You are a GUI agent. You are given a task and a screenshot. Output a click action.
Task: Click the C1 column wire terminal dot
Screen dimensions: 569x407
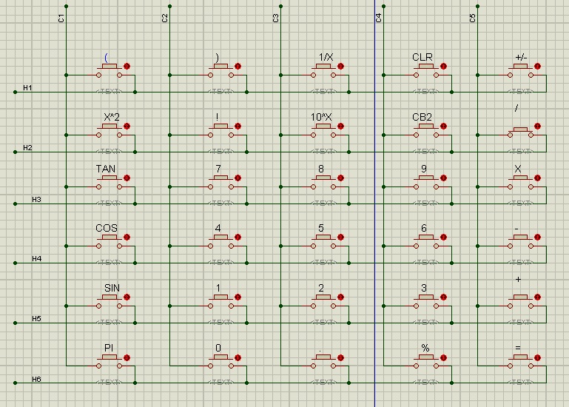coord(66,6)
